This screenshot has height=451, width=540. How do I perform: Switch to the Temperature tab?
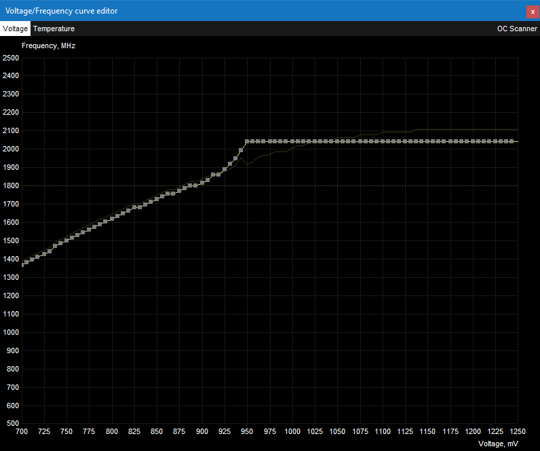point(54,29)
